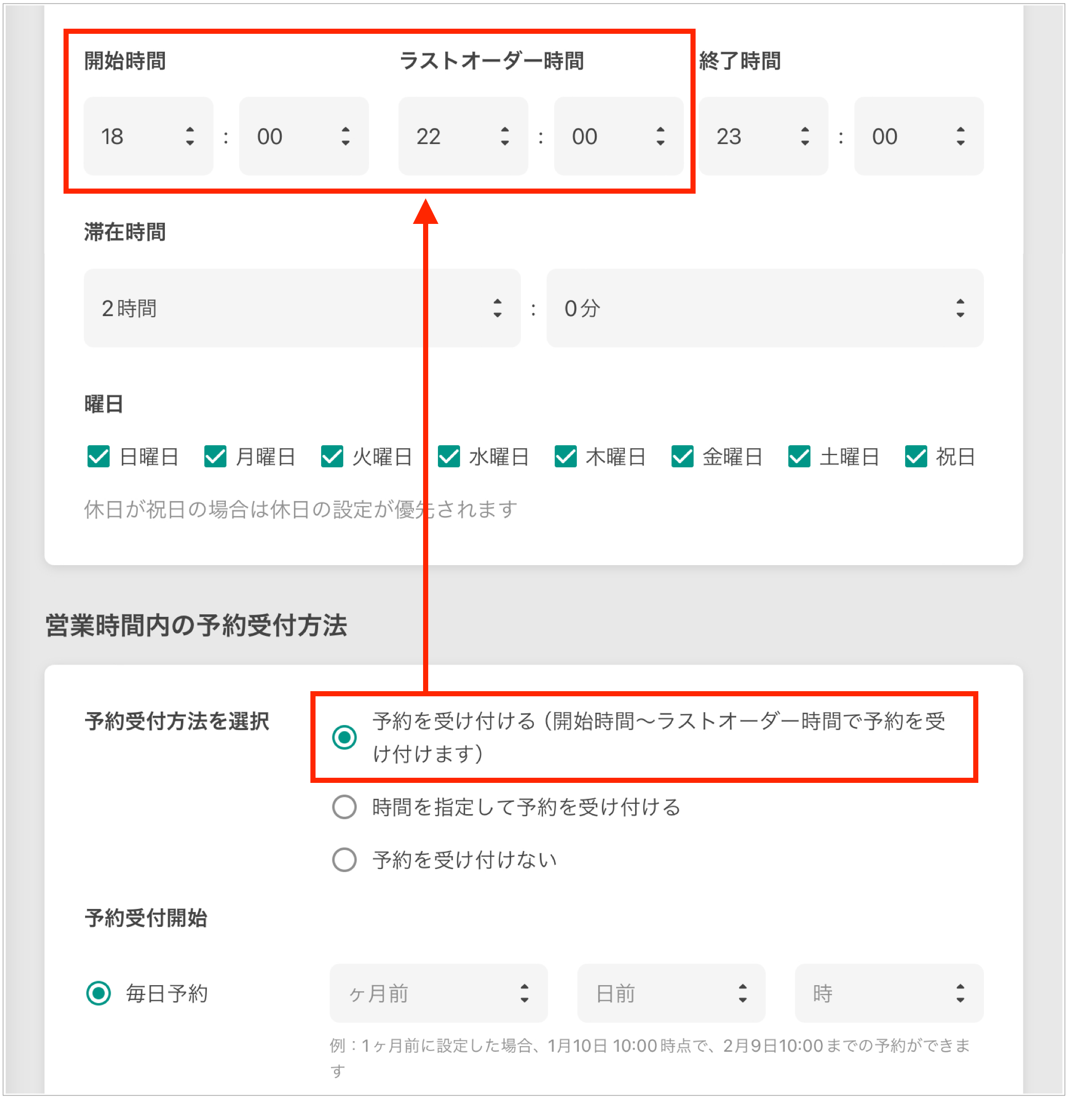The height and width of the screenshot is (1099, 1069).
Task: Uncheck the 月曜日 checkbox
Action: tap(216, 457)
